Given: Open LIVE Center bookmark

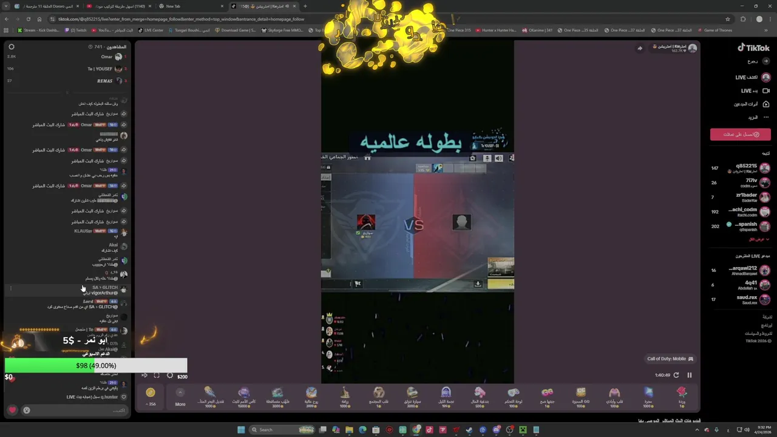Looking at the screenshot, I should coord(151,30).
